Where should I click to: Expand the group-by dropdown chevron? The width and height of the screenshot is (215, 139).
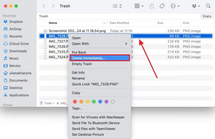coord(143,6)
